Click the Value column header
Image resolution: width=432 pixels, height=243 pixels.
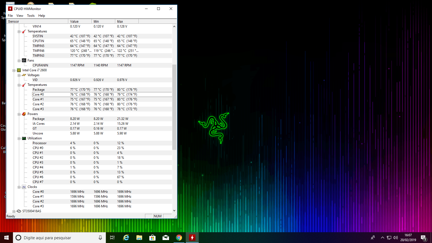(x=80, y=21)
